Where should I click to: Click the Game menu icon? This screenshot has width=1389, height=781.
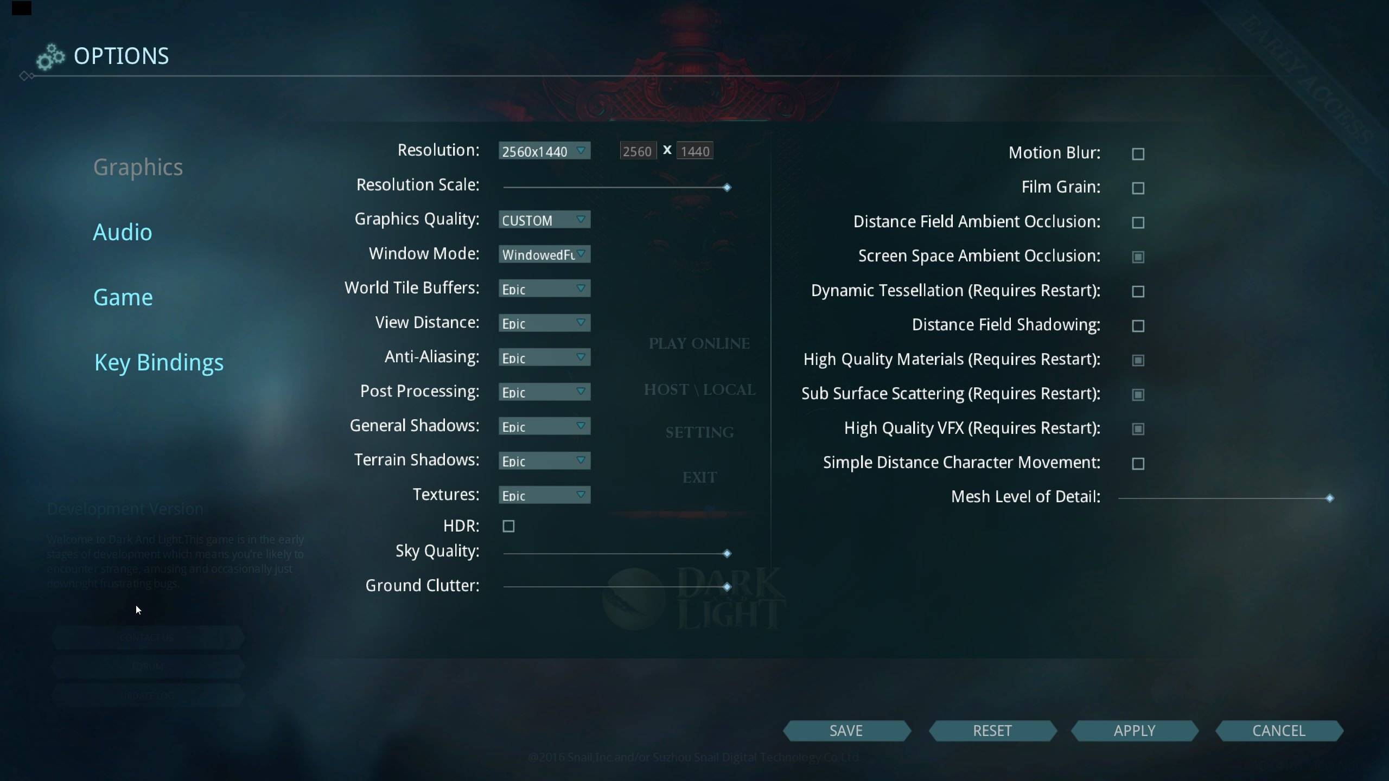122,297
